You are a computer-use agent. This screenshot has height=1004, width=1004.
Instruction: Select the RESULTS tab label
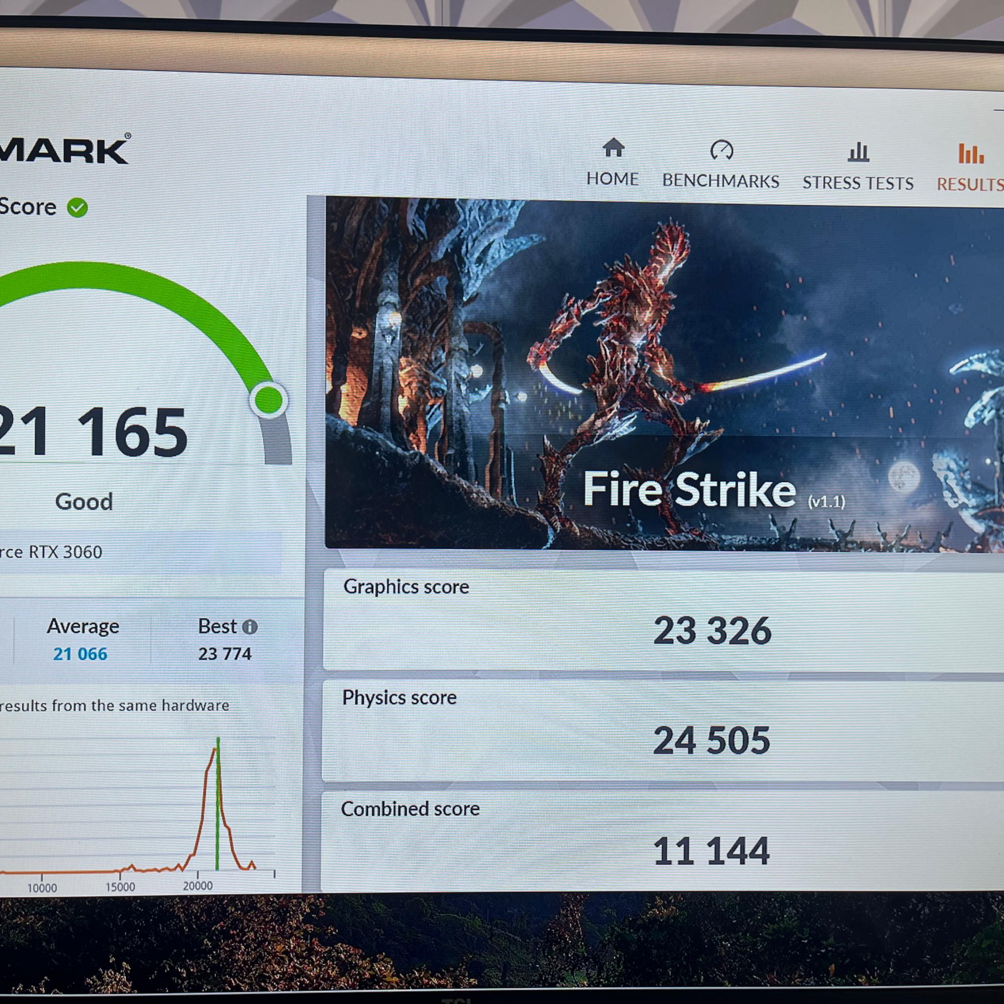click(970, 184)
